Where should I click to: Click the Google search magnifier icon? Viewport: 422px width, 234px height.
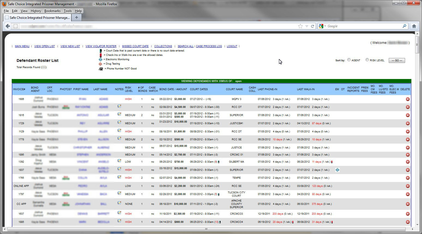coord(404,26)
